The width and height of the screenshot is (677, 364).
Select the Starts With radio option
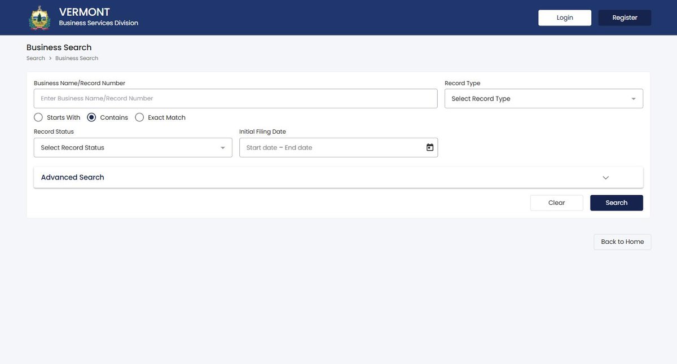38,117
